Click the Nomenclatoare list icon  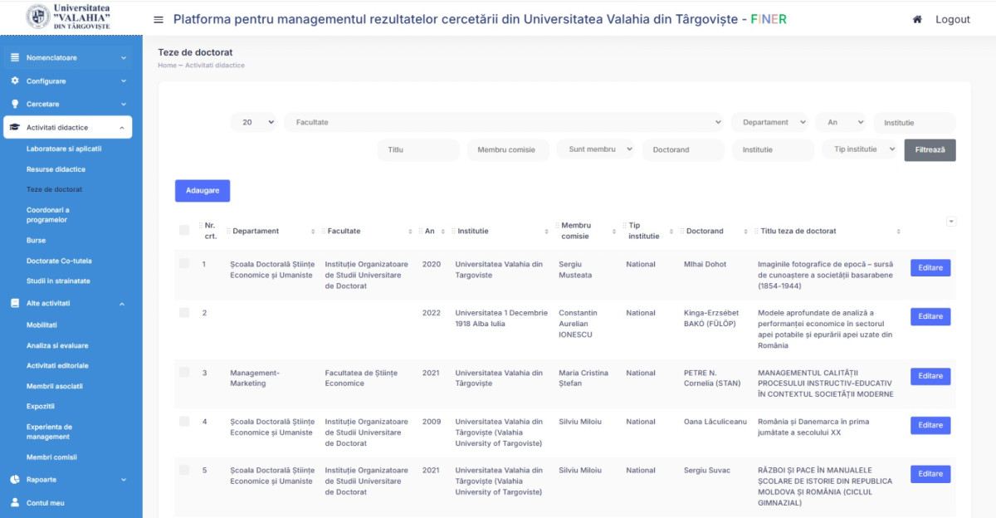15,58
